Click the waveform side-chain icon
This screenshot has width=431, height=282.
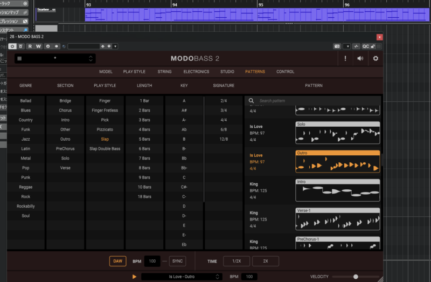[x=356, y=46]
